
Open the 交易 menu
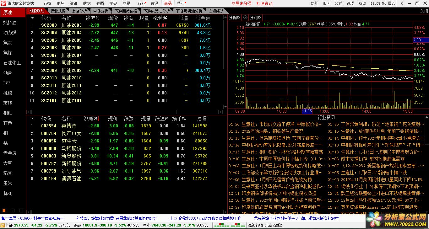pos(126,3)
